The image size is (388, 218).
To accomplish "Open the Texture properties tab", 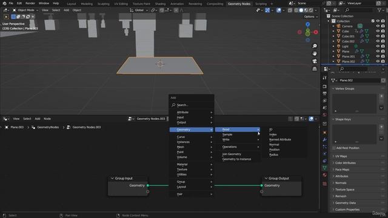I will click(325, 183).
